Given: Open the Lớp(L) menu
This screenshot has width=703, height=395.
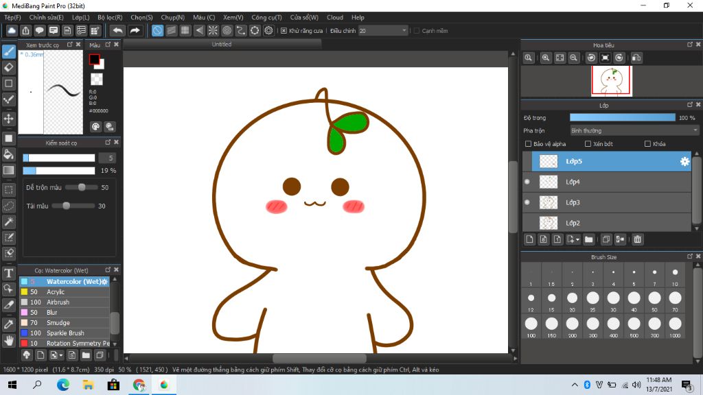Looking at the screenshot, I should click(x=81, y=17).
